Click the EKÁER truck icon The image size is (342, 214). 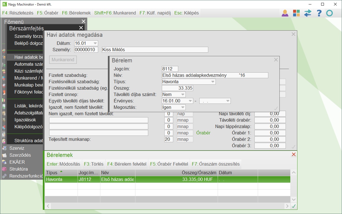pyautogui.click(x=4, y=162)
